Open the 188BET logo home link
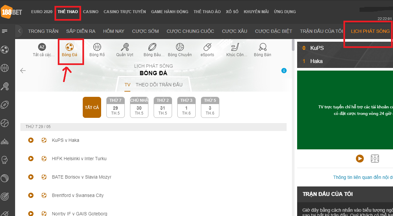Viewport: 393px width, 216px height. tap(11, 12)
